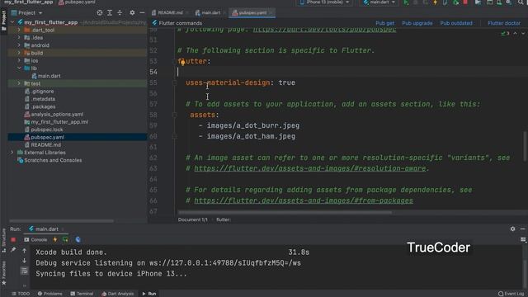
Task: Open the Problems tool window
Action: [49, 294]
